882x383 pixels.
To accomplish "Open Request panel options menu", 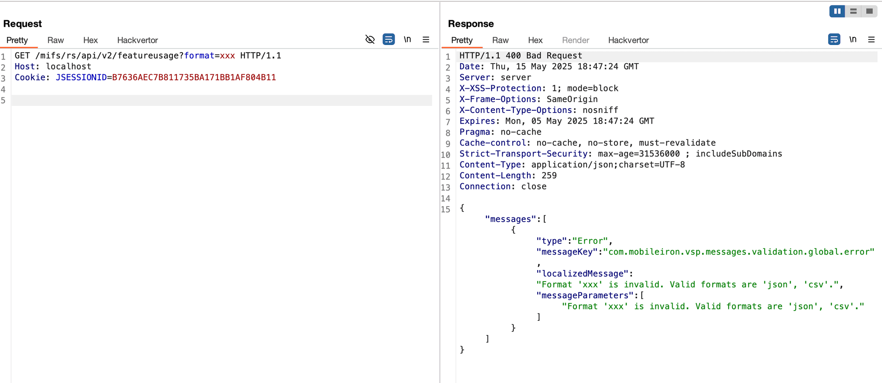I will pyautogui.click(x=426, y=40).
